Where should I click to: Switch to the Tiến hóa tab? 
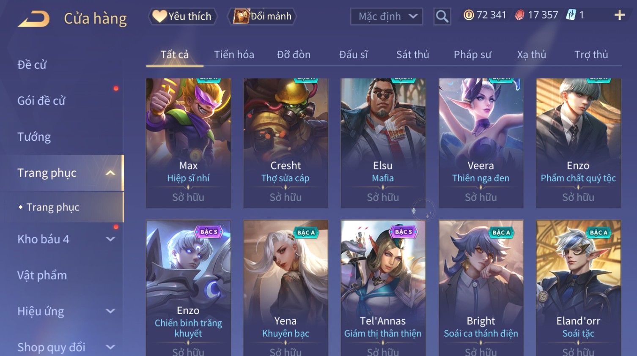pyautogui.click(x=234, y=55)
